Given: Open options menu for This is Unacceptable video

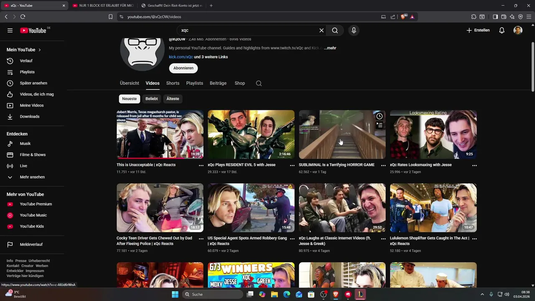Looking at the screenshot, I should pos(201,166).
